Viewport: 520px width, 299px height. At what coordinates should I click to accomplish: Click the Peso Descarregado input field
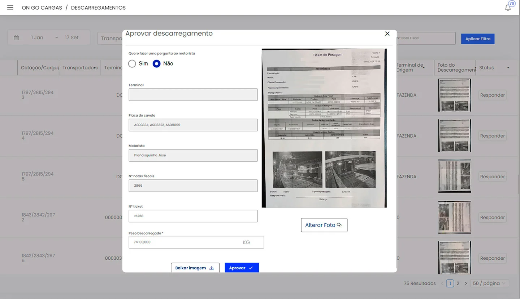coord(184,242)
